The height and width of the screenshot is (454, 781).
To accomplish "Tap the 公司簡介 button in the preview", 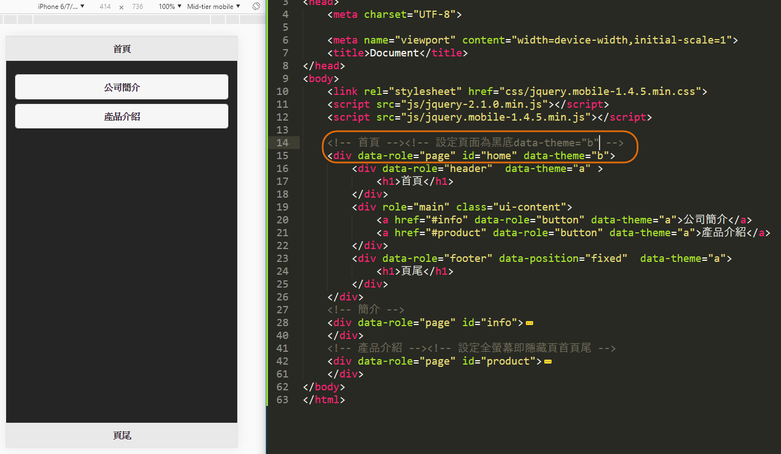I will tap(122, 87).
